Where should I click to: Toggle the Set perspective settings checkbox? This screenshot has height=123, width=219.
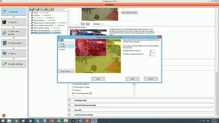tap(70, 27)
